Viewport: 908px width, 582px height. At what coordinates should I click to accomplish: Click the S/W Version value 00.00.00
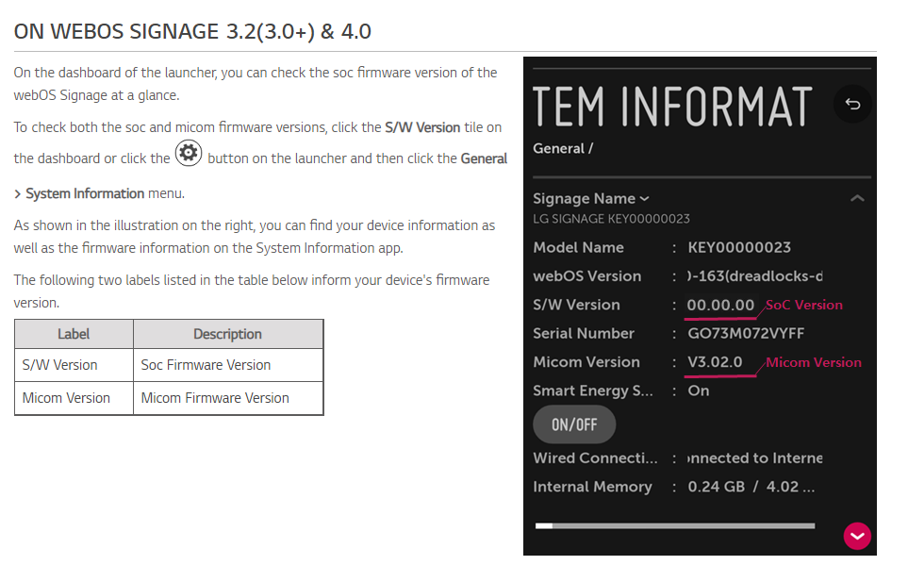pyautogui.click(x=720, y=305)
